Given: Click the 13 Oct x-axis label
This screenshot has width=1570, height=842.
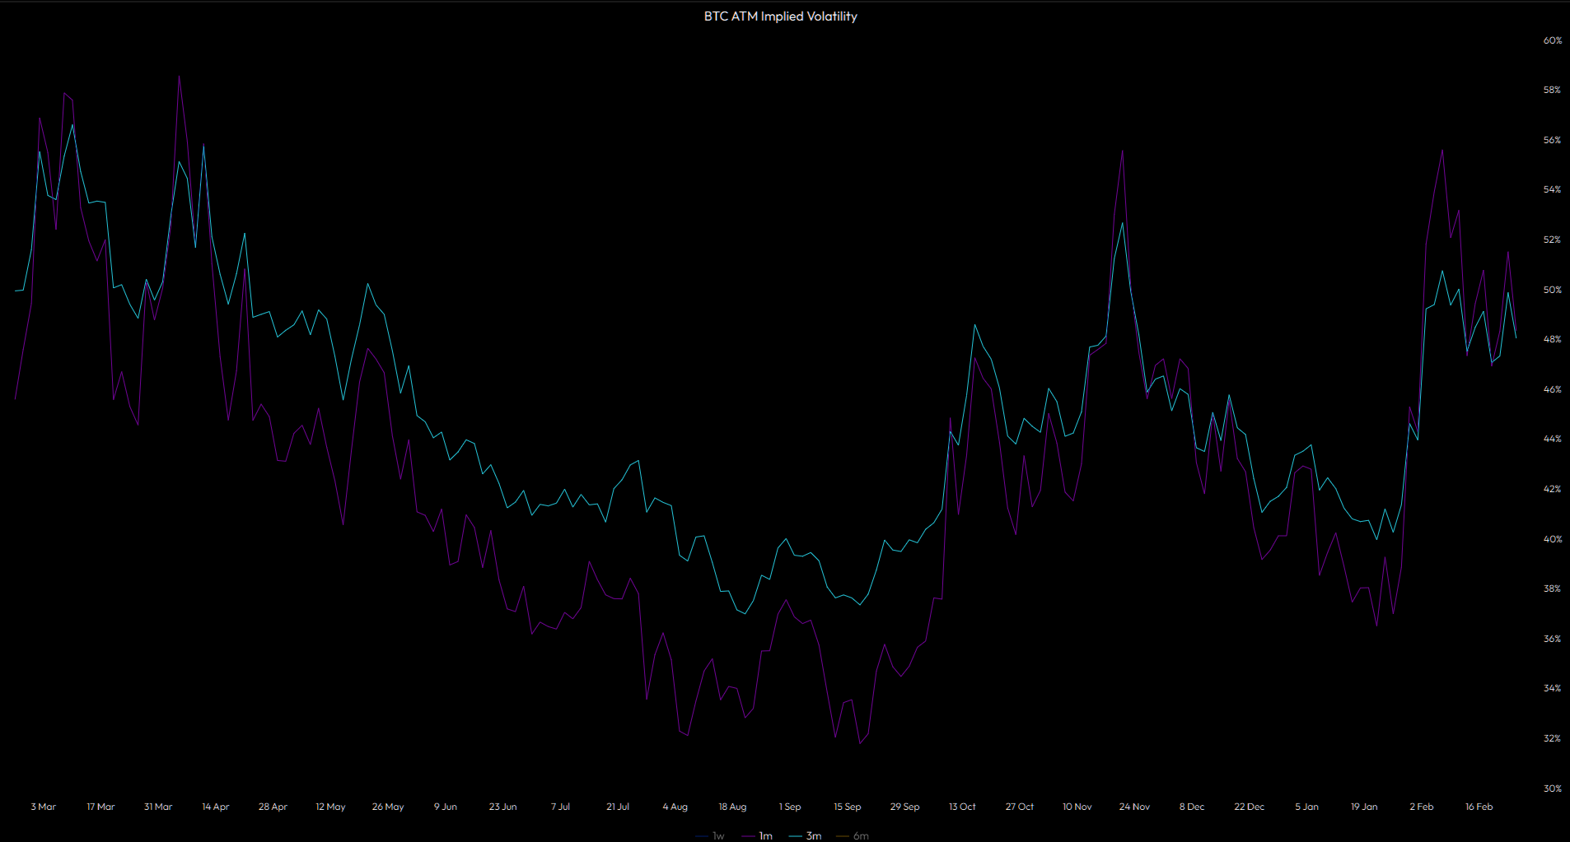Looking at the screenshot, I should [962, 807].
